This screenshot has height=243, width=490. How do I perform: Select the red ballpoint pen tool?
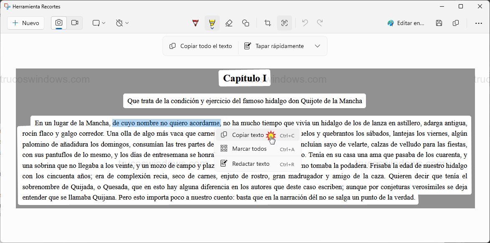(x=195, y=23)
